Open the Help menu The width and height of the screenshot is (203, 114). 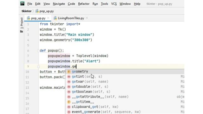pos(137,4)
